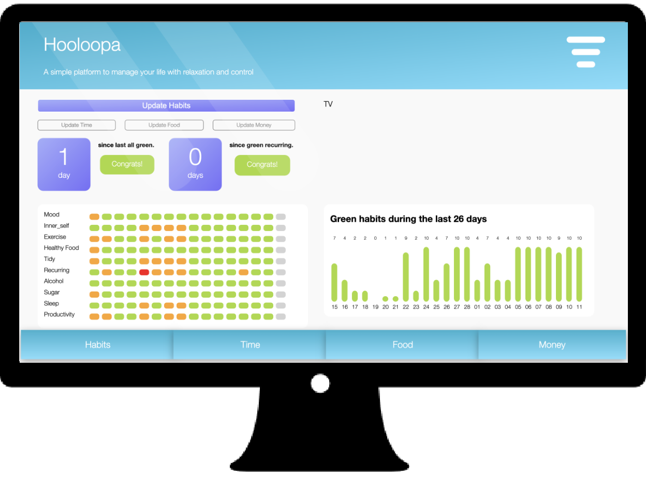
Task: Select the Productivity habit label
Action: click(60, 314)
